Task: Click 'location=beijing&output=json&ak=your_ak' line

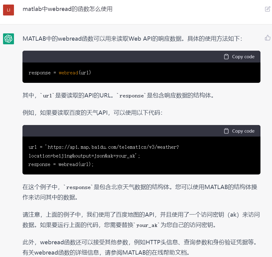Action: coord(84,156)
